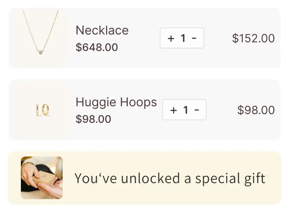Select the Huggie Hoops quantity value field
Screen dimensions: 289x218
point(185,110)
